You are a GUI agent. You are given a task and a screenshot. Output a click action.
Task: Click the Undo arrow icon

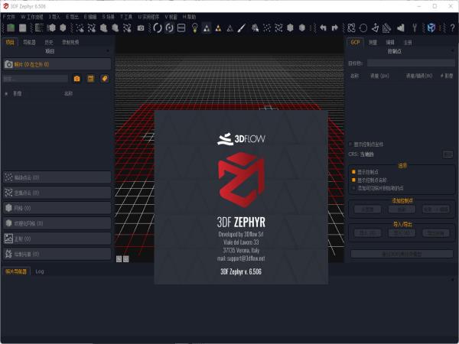[x=323, y=28]
